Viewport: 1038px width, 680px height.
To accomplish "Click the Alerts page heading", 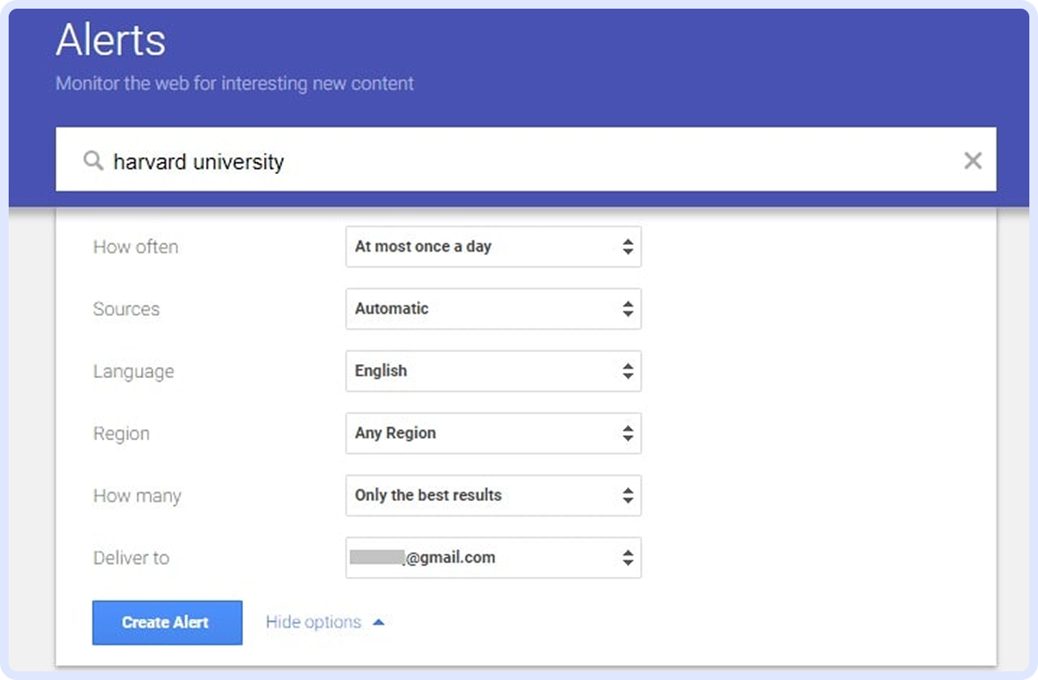I will pyautogui.click(x=111, y=41).
